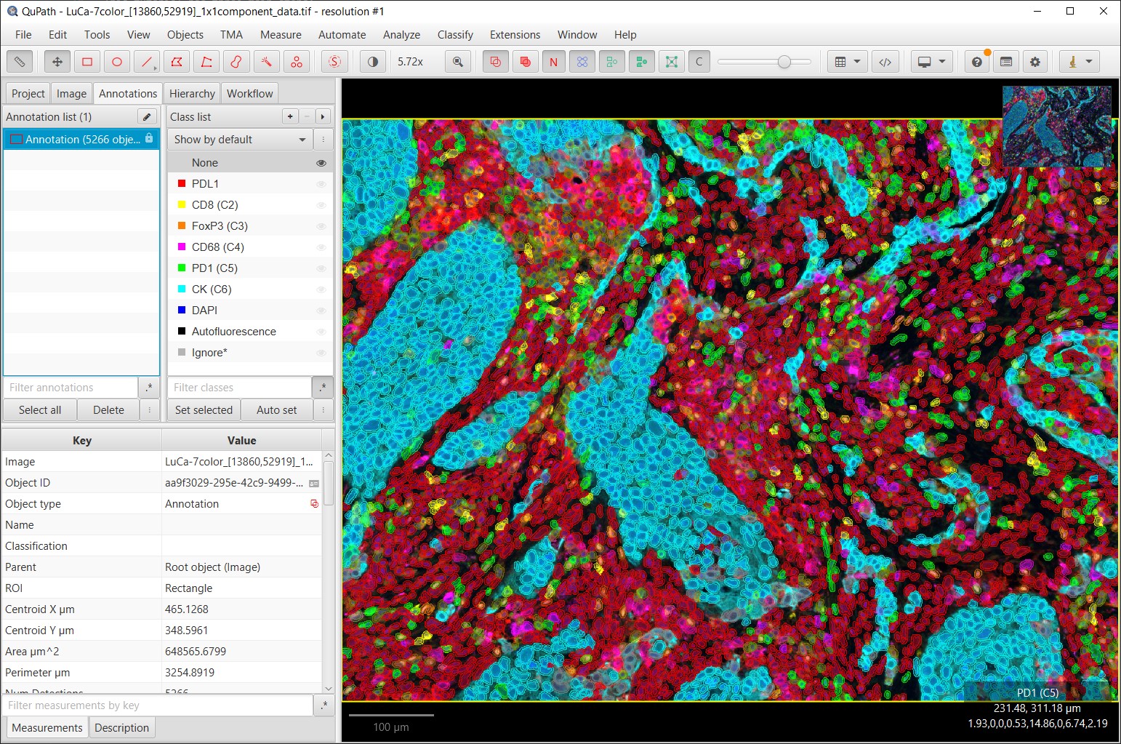The width and height of the screenshot is (1121, 744).
Task: Toggle show TMA grid button
Action: [583, 62]
